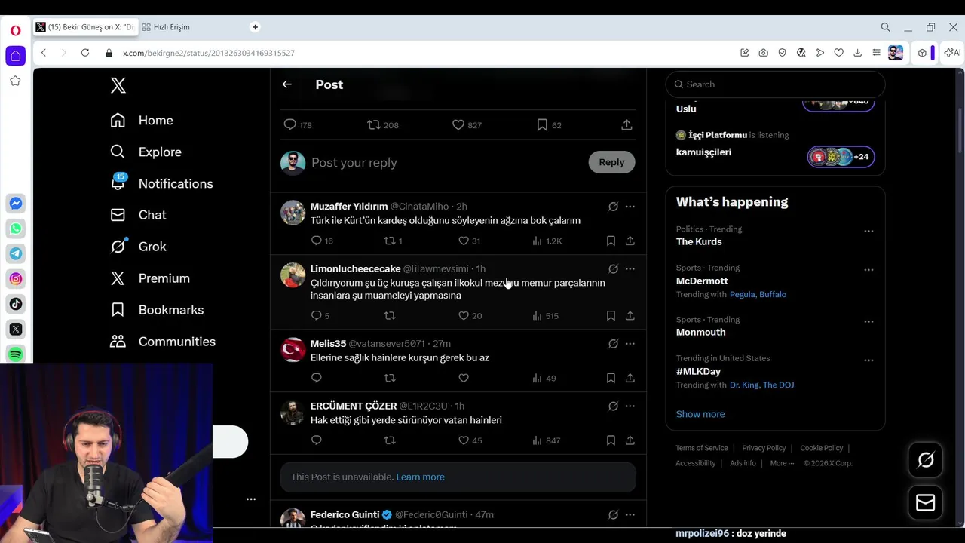The height and width of the screenshot is (543, 965).
Task: Click the X logo in sidebar
Action: (118, 85)
